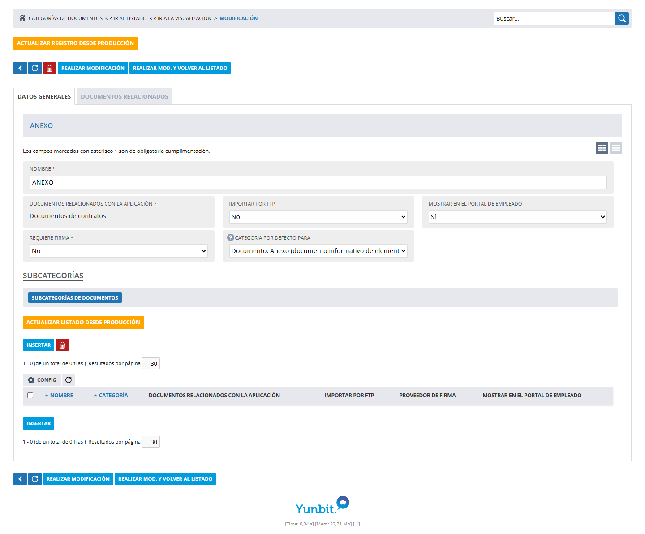Switch to single-column list layout icon

coord(616,148)
